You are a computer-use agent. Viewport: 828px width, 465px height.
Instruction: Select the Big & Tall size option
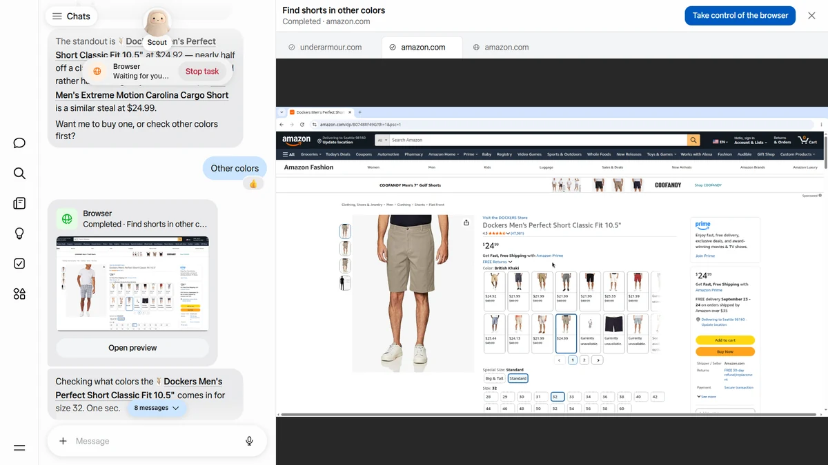point(494,378)
